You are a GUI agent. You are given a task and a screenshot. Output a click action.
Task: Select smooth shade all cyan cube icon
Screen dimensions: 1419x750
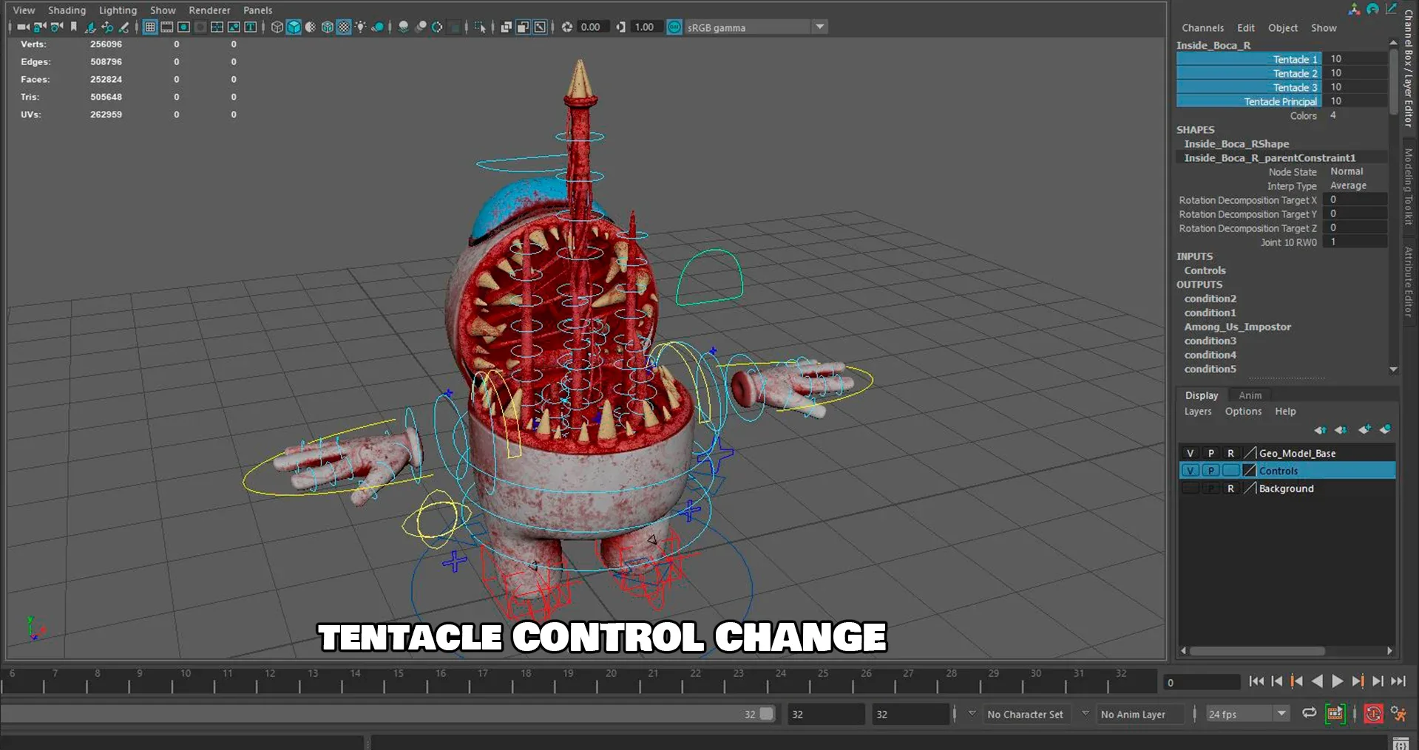click(294, 27)
